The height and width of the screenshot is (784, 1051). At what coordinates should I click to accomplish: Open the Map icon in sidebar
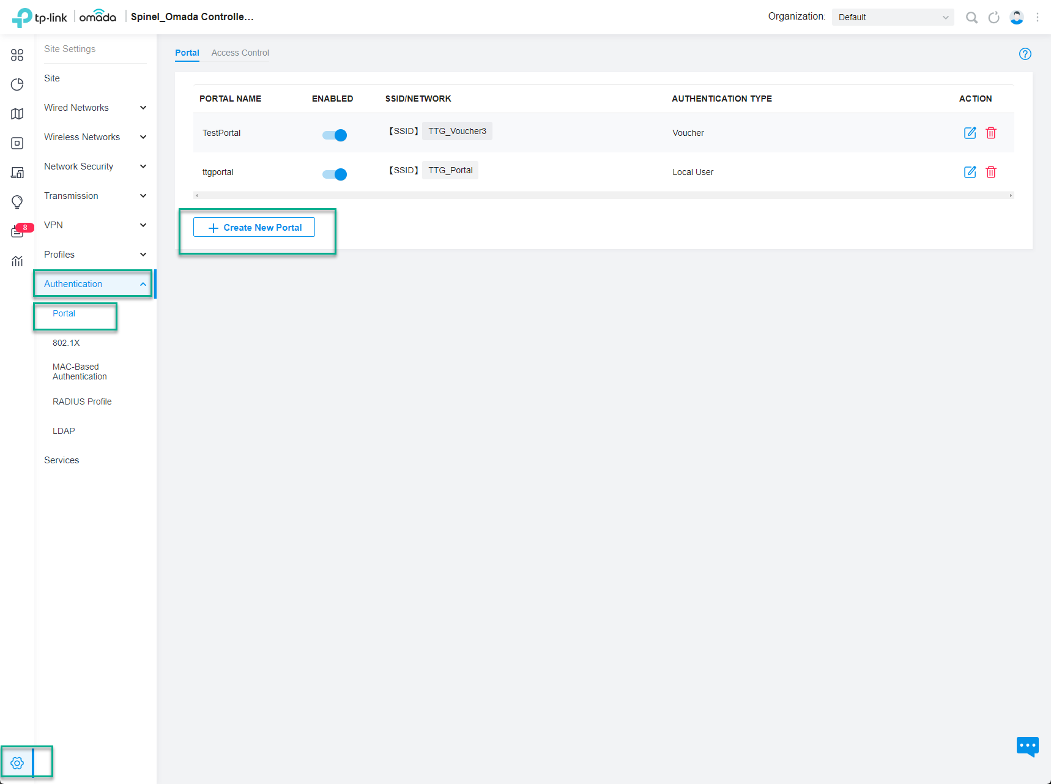coord(17,114)
